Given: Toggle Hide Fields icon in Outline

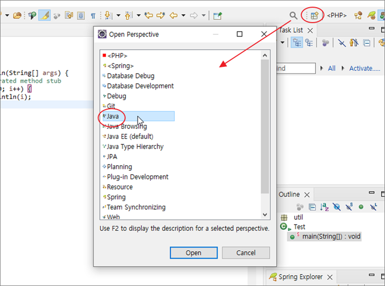Looking at the screenshot, I should (x=337, y=207).
